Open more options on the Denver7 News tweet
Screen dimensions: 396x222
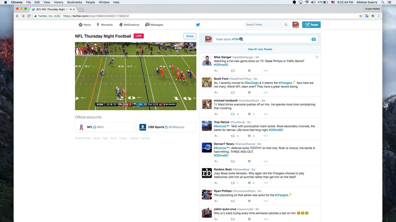point(266,161)
